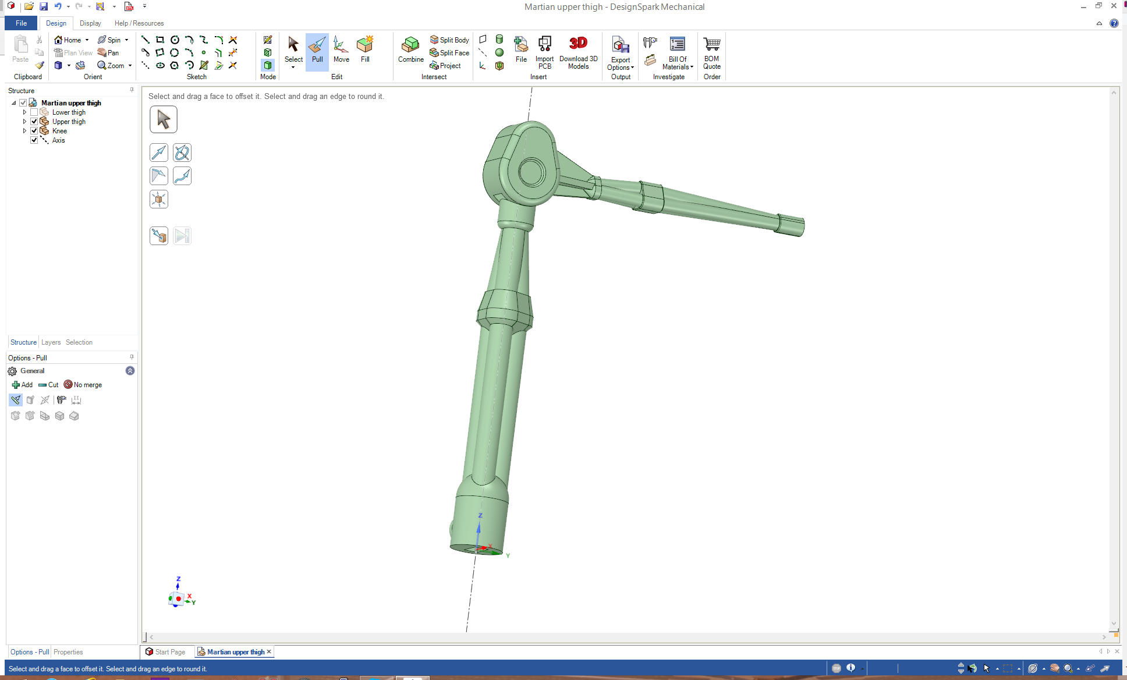The image size is (1127, 680).
Task: Click the horizontal scrollbar under viewport
Action: [x=628, y=637]
